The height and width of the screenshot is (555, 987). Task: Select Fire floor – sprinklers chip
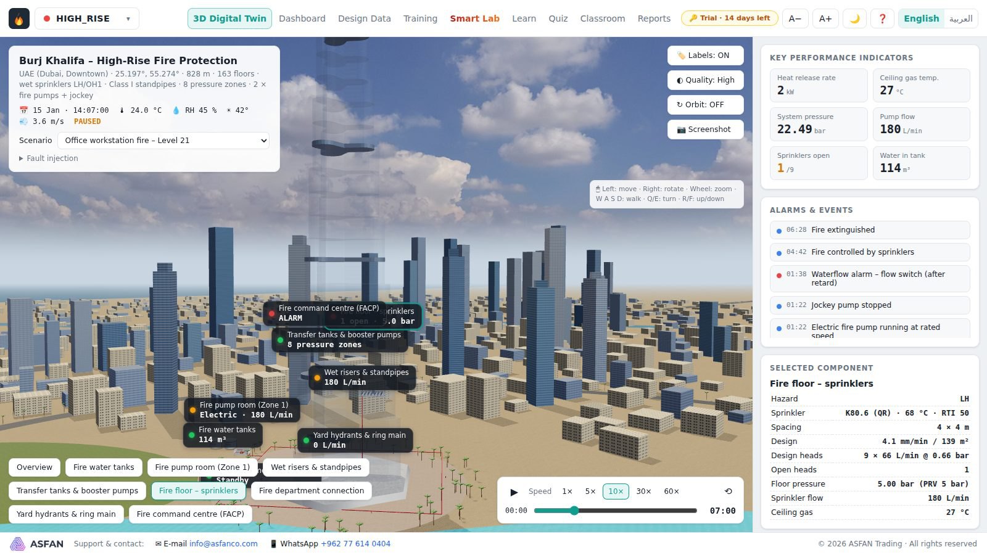point(199,491)
